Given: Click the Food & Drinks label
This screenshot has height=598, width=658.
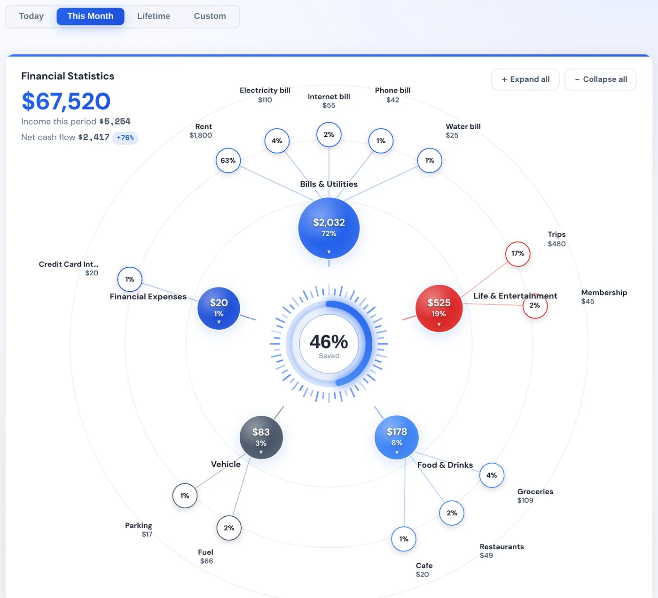Looking at the screenshot, I should 445,465.
